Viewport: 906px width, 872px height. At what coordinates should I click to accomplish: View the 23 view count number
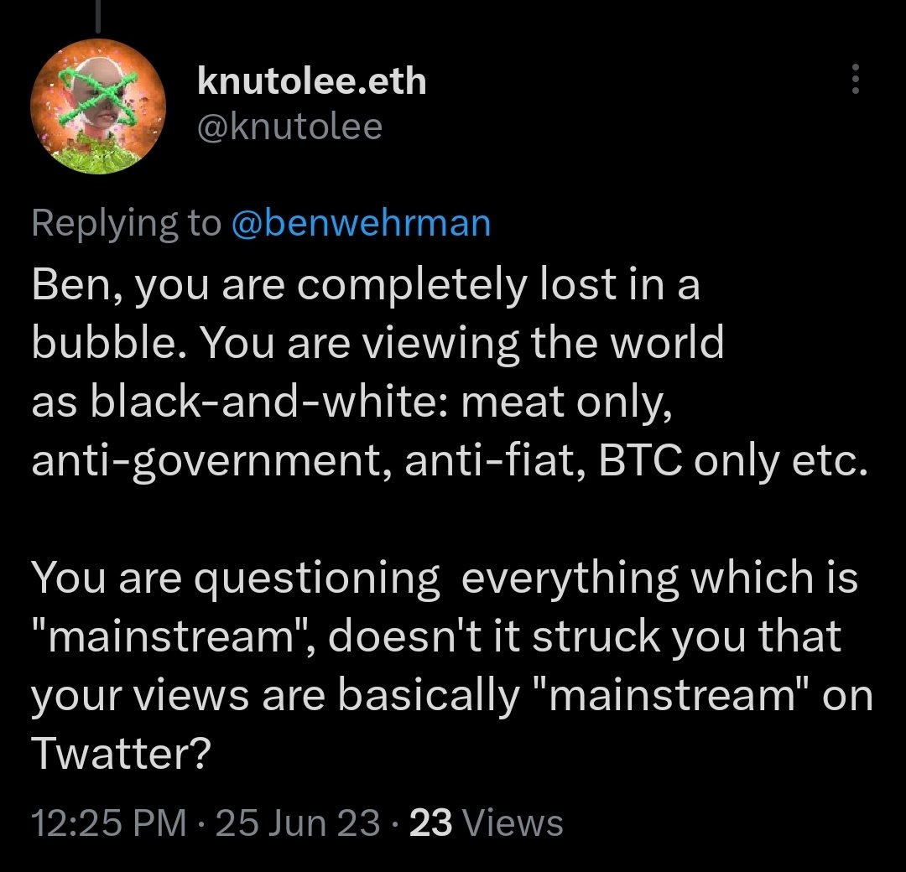(x=433, y=823)
